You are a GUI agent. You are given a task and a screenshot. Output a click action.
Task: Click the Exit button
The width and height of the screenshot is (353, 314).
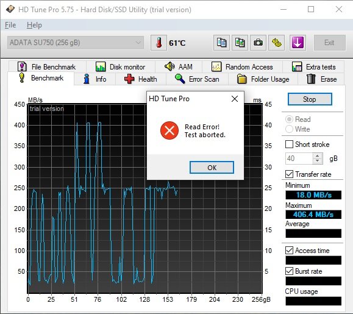coord(329,43)
